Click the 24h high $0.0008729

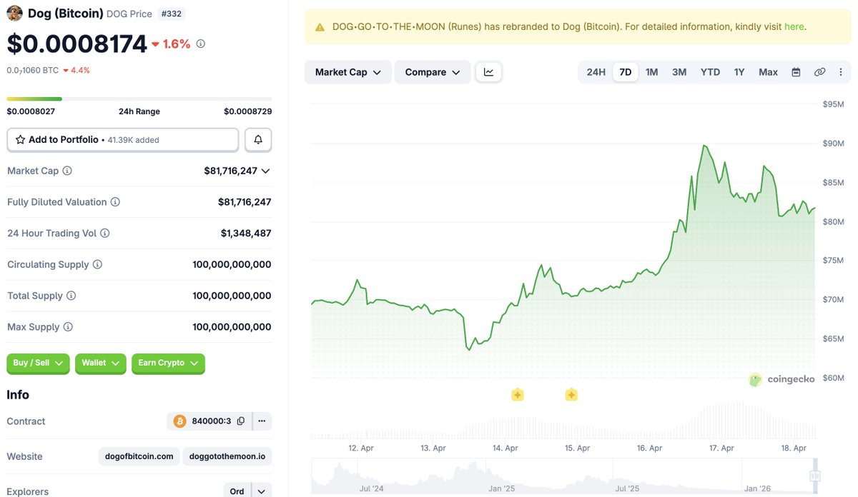click(x=247, y=111)
